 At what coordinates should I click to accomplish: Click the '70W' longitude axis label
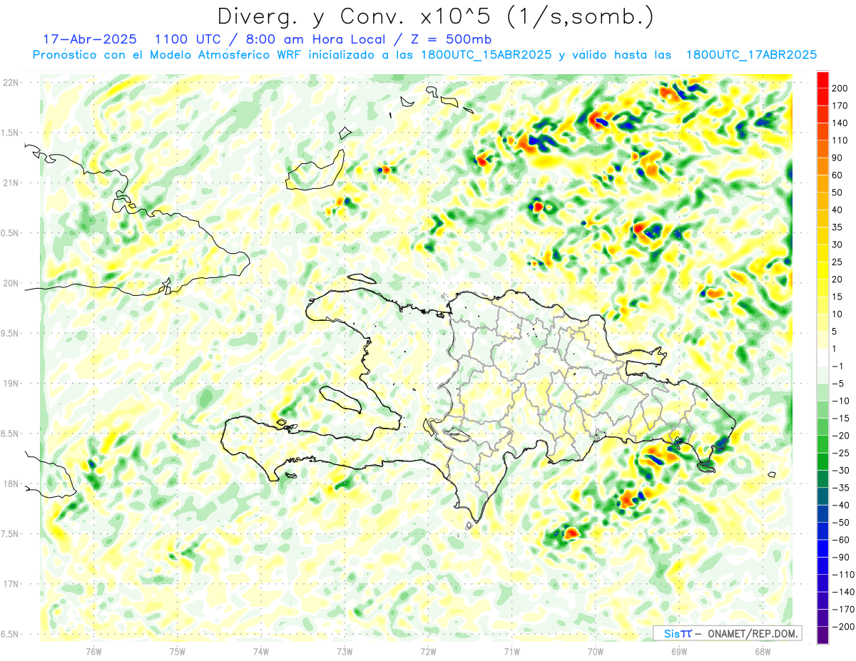click(595, 652)
